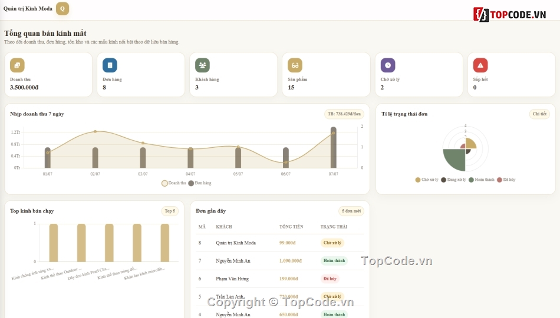Image resolution: width=560 pixels, height=318 pixels.
Task: Click the Đơn gần đây title
Action: pyautogui.click(x=210, y=211)
